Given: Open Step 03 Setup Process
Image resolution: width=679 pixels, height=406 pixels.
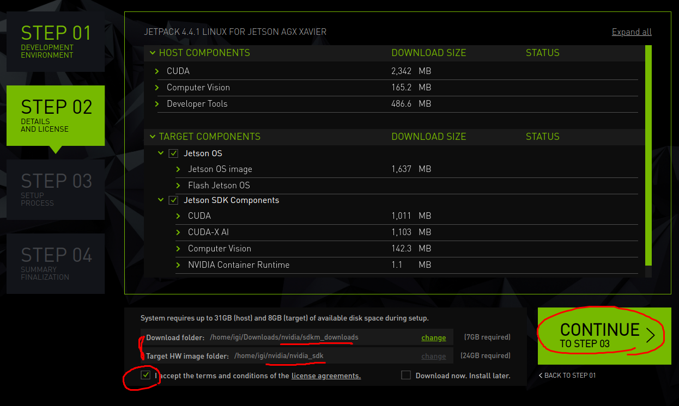Looking at the screenshot, I should [56, 189].
